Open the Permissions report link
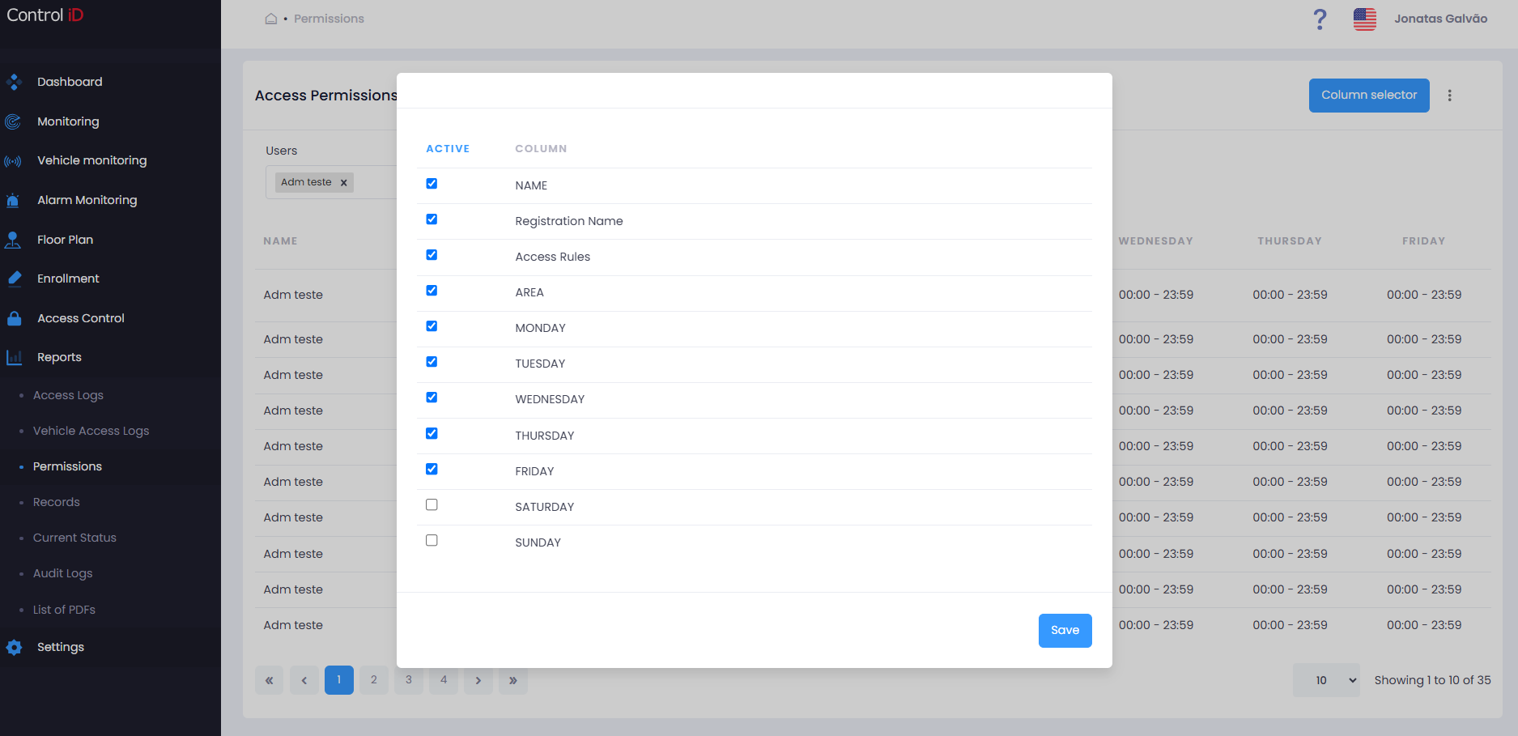 (x=67, y=466)
